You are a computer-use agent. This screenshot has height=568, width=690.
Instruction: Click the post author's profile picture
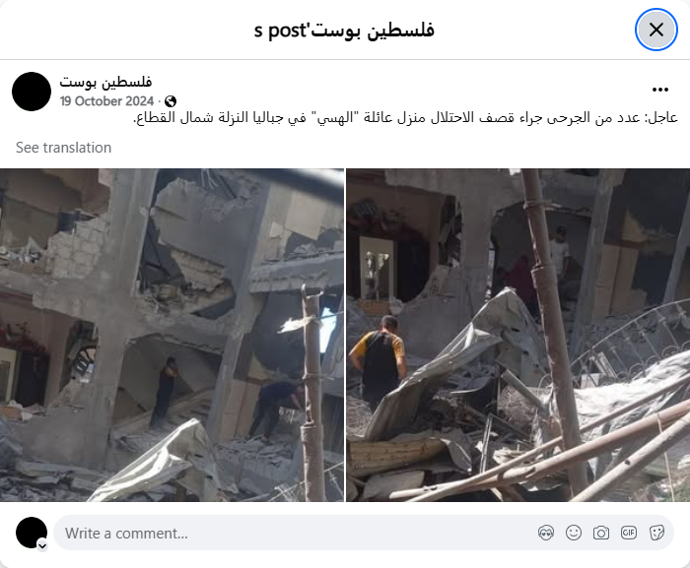click(x=32, y=92)
